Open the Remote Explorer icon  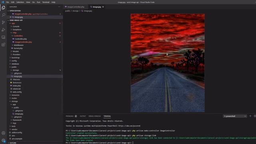3,37
